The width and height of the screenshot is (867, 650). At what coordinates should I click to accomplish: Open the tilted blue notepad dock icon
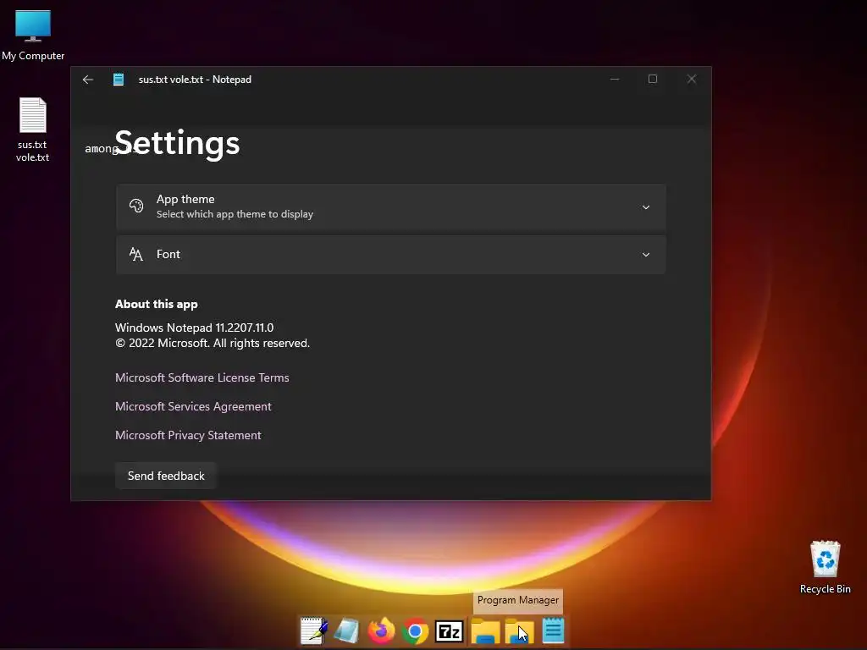click(346, 631)
